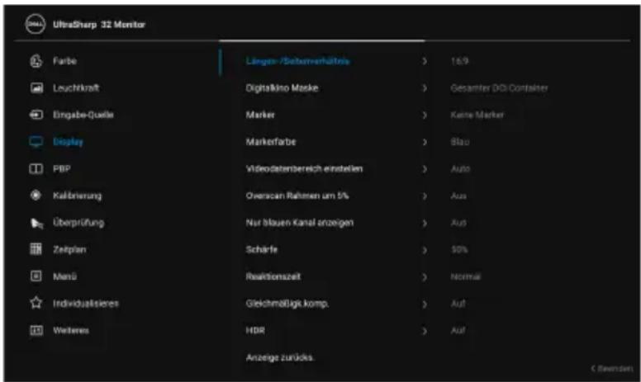This screenshot has width=641, height=382.
Task: Expand the Markerfarbe chevron
Action: pyautogui.click(x=425, y=142)
